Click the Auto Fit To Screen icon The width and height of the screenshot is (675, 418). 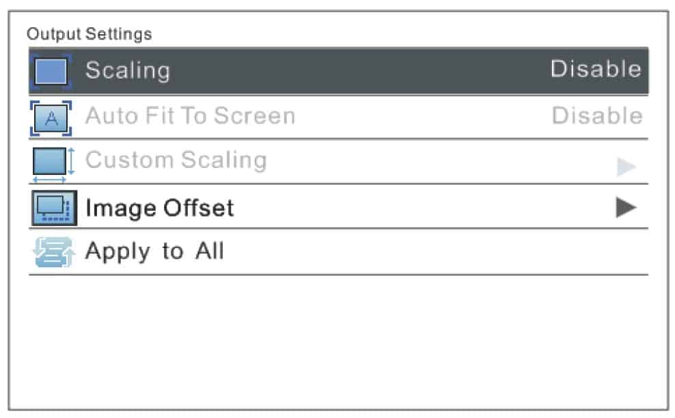pyautogui.click(x=51, y=118)
